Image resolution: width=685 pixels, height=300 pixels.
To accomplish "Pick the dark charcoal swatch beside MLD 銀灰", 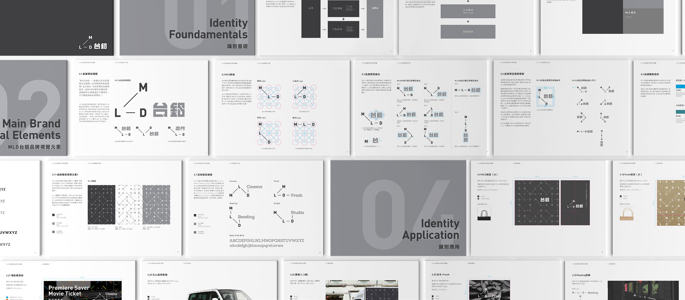I will point(603,17).
